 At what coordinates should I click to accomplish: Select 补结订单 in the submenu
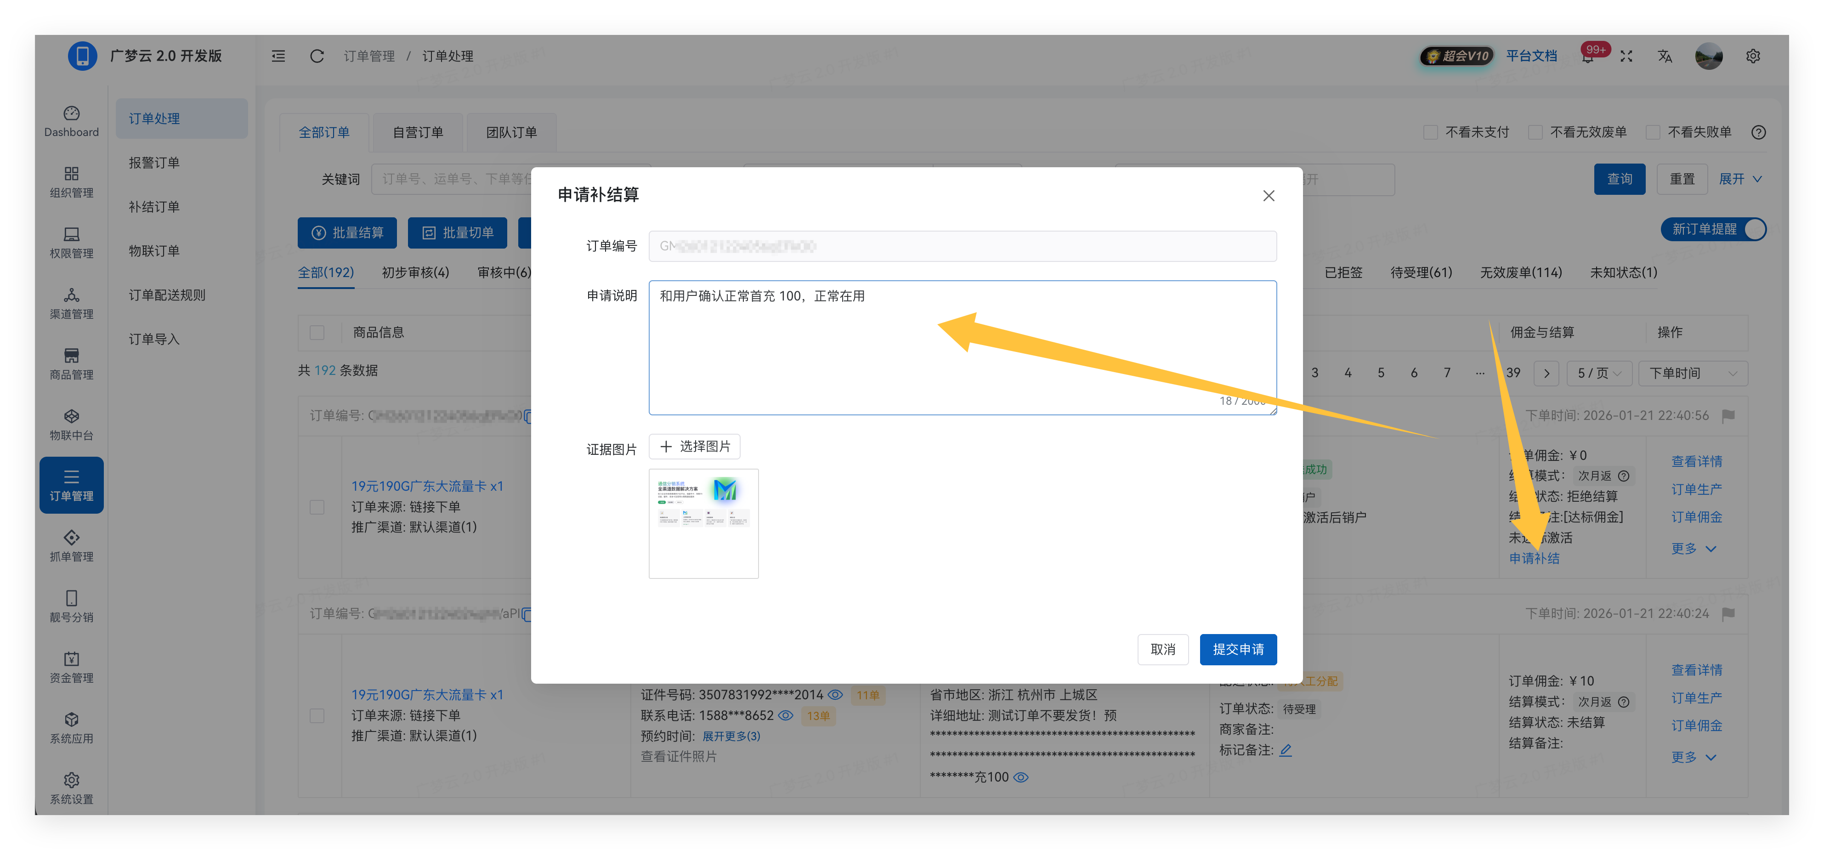point(153,207)
